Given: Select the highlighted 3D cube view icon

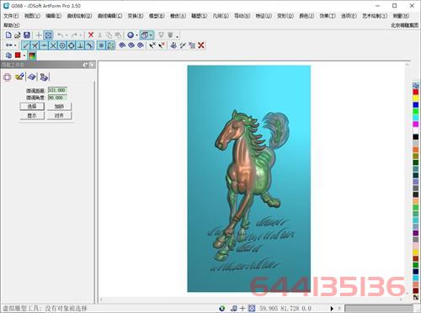Looking at the screenshot, I should point(145,35).
